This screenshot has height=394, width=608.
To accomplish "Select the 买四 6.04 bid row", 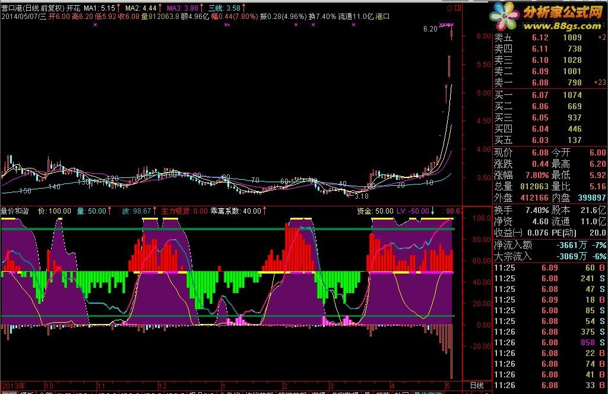I will point(549,129).
